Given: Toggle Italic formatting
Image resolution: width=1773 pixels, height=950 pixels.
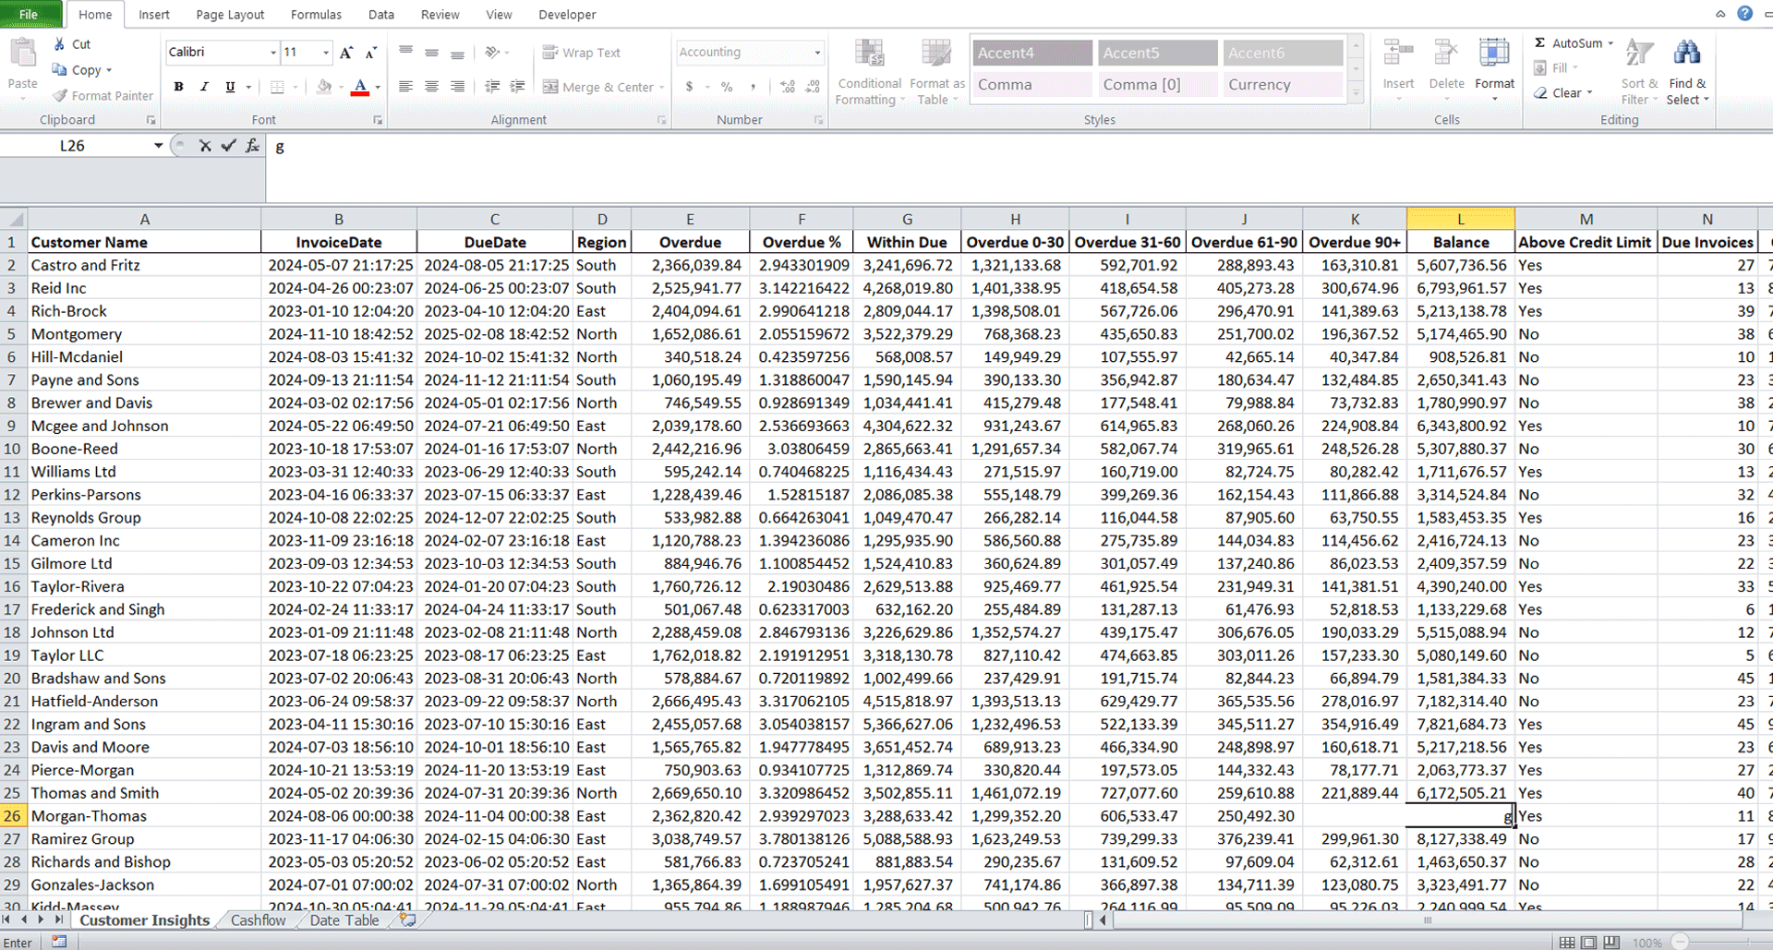Looking at the screenshot, I should click(204, 87).
